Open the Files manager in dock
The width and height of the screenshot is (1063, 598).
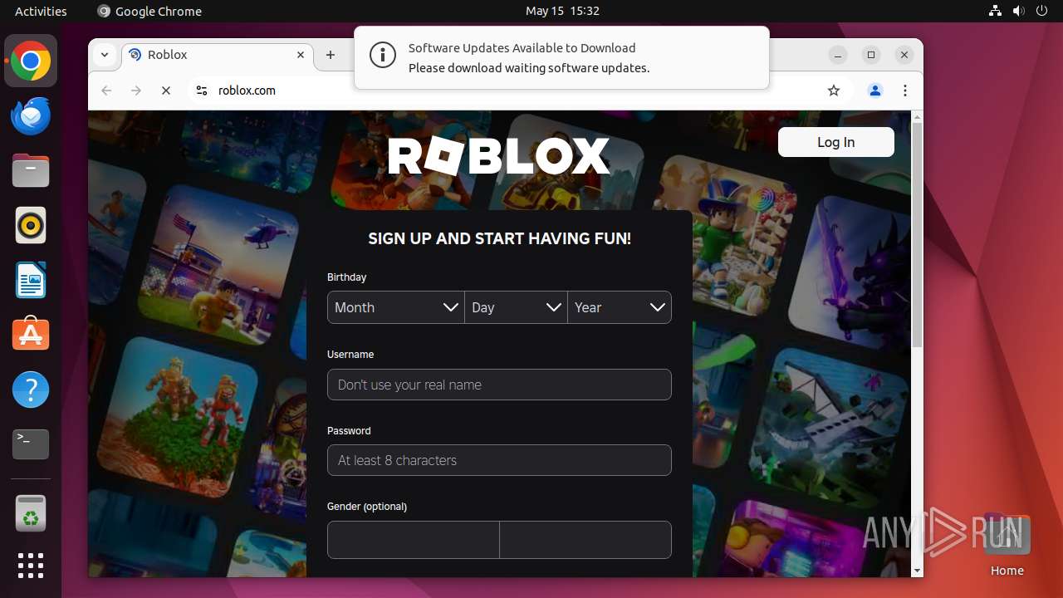tap(31, 171)
